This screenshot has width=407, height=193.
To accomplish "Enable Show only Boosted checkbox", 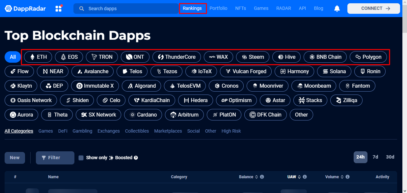I will [81, 158].
